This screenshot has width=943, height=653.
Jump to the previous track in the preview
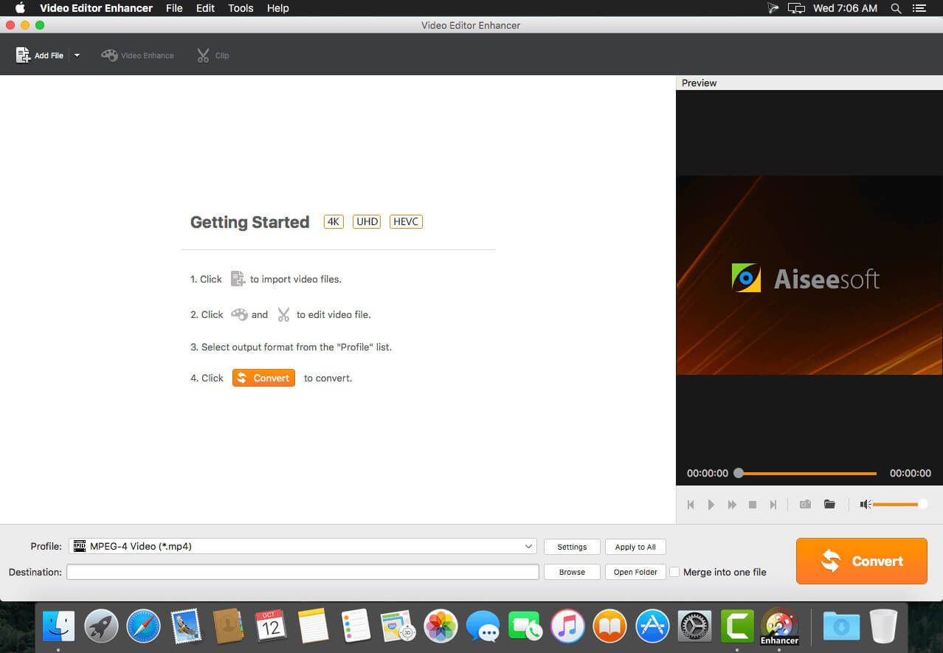(x=691, y=505)
